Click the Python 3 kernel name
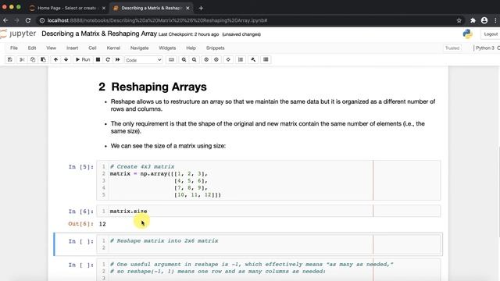500x281 pixels. 485,48
